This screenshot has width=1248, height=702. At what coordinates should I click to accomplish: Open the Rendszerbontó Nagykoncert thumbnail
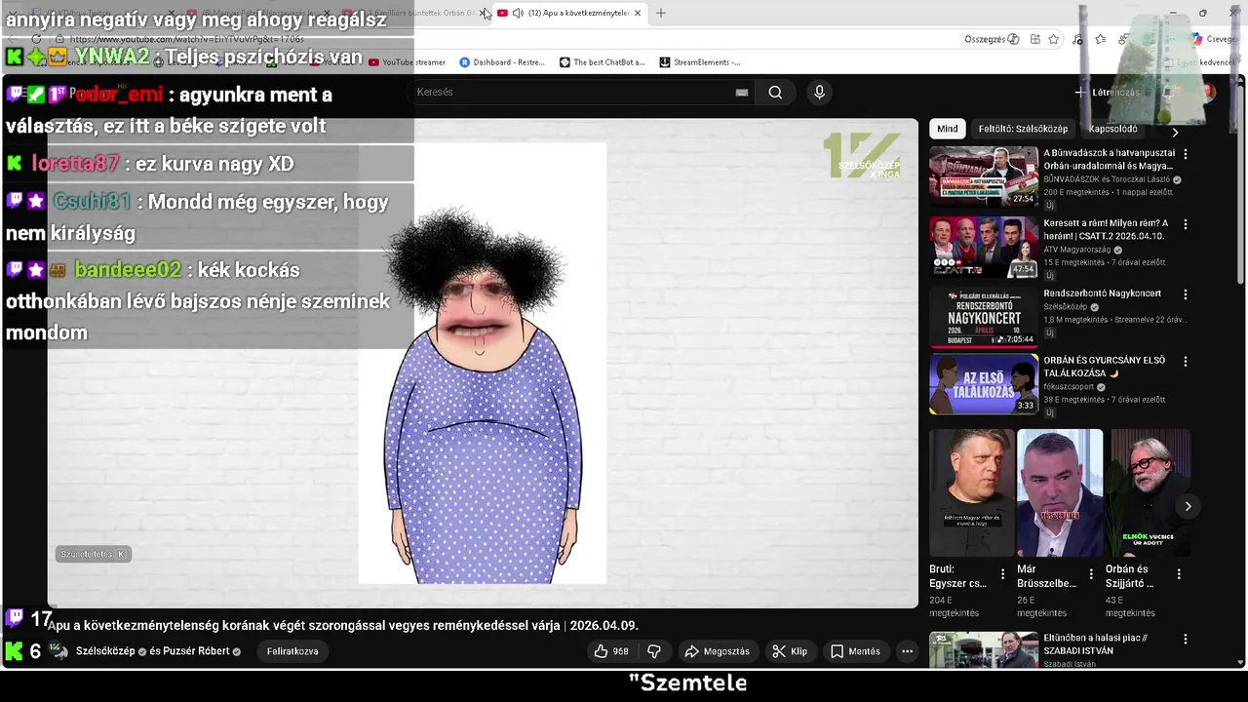pyautogui.click(x=984, y=317)
